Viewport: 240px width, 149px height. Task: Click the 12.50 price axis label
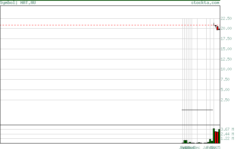pos(226,59)
